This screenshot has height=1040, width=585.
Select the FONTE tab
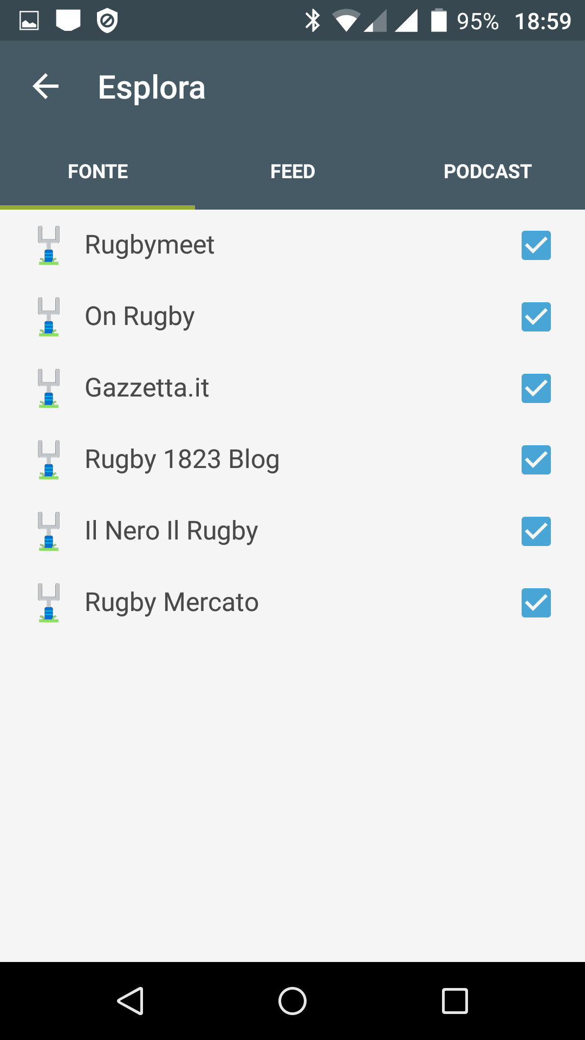tap(97, 172)
